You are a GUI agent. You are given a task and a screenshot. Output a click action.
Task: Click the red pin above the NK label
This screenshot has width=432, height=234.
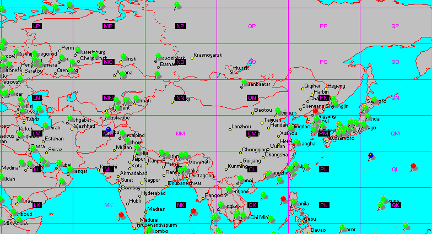pyautogui.click(x=193, y=211)
